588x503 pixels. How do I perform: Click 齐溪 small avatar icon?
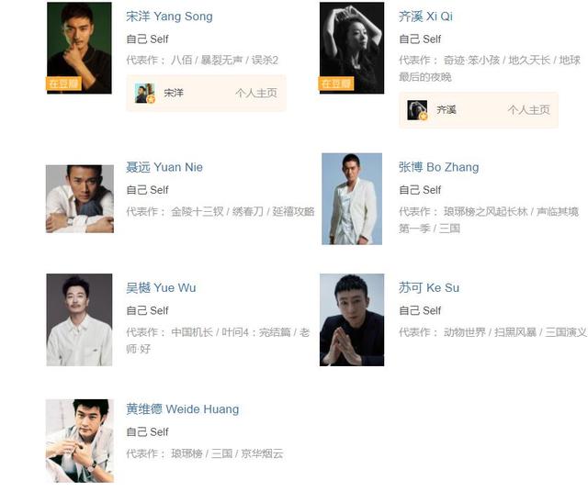click(x=417, y=110)
